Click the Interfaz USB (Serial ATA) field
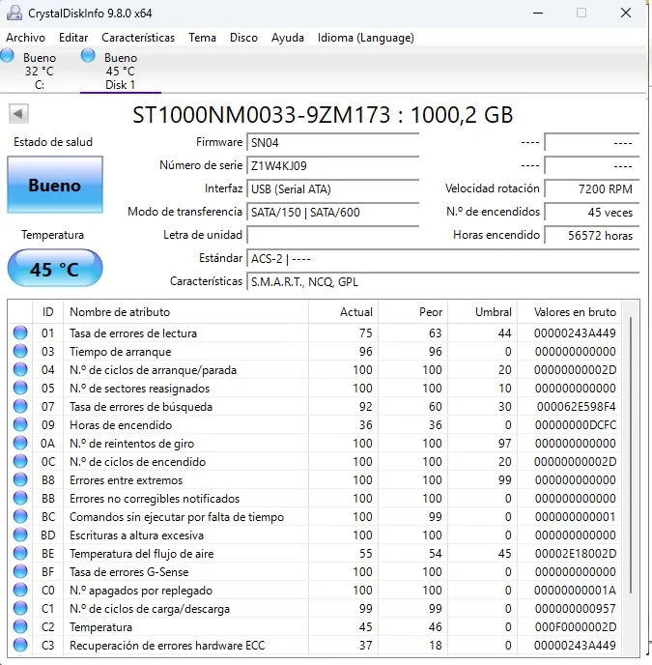Image resolution: width=652 pixels, height=665 pixels. (333, 189)
